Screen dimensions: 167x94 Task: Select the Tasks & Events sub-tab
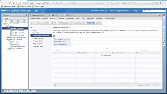pos(51,23)
